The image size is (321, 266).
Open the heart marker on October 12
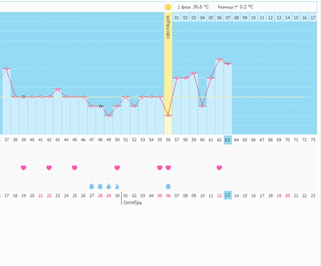pos(219,167)
